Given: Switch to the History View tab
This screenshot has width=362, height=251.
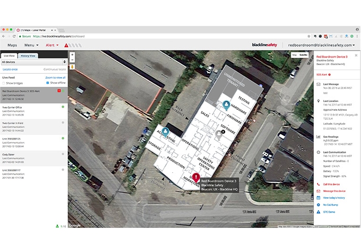Looking at the screenshot, I should pyautogui.click(x=29, y=55).
